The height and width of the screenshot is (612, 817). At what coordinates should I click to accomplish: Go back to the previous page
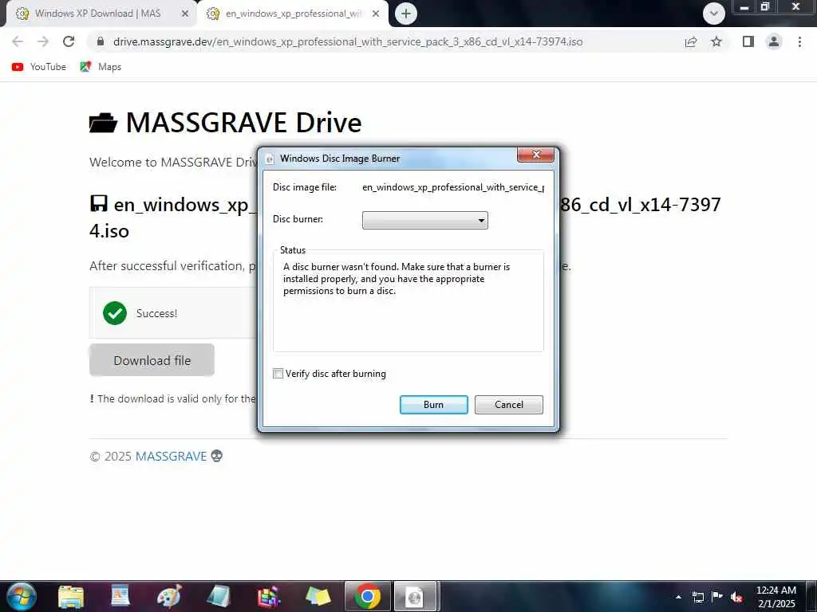(x=18, y=41)
